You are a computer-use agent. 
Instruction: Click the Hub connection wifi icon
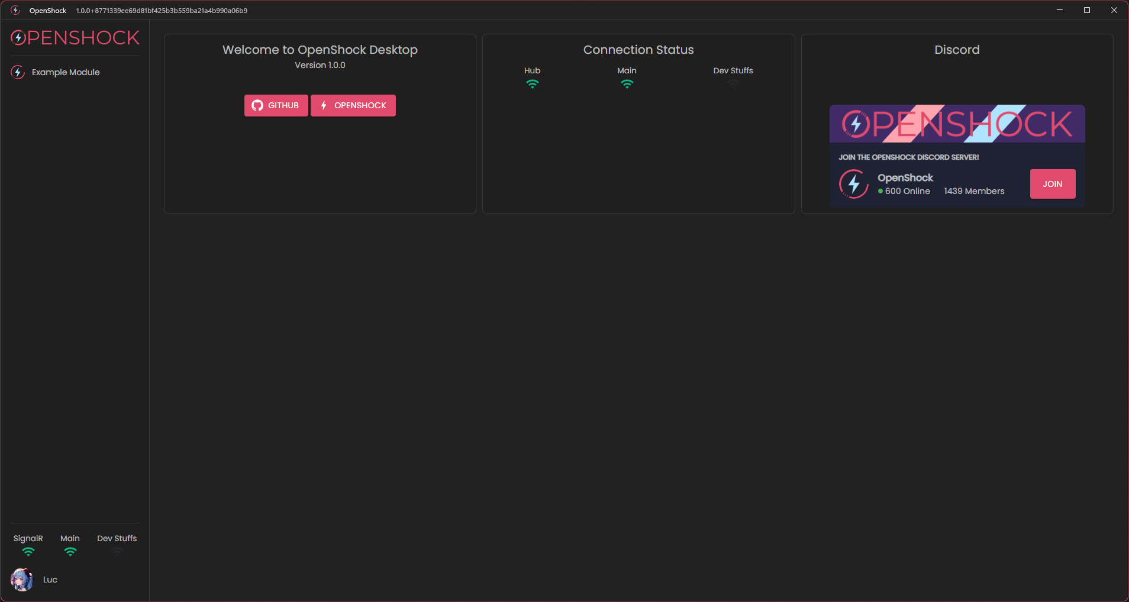[x=533, y=84]
